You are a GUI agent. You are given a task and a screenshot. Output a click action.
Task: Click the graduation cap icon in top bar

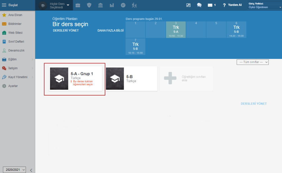43,5
